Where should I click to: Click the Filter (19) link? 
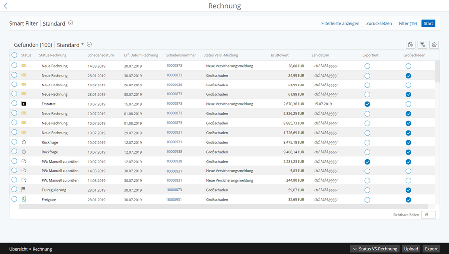click(x=408, y=23)
